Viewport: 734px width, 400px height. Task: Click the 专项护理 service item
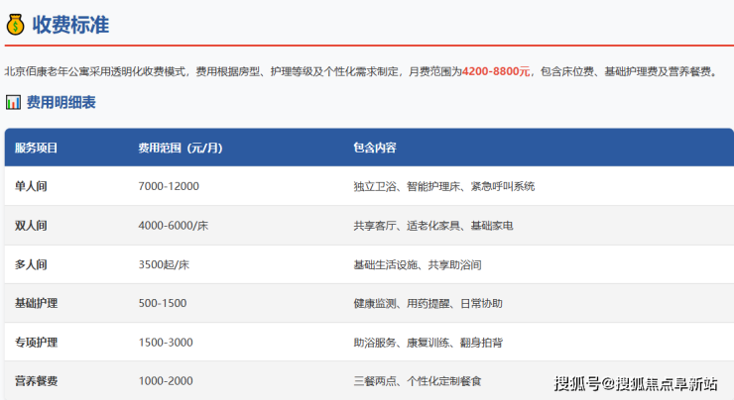(37, 342)
